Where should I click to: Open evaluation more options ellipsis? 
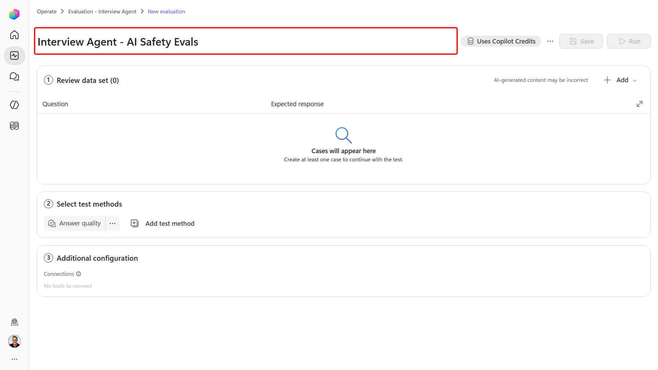tap(550, 41)
